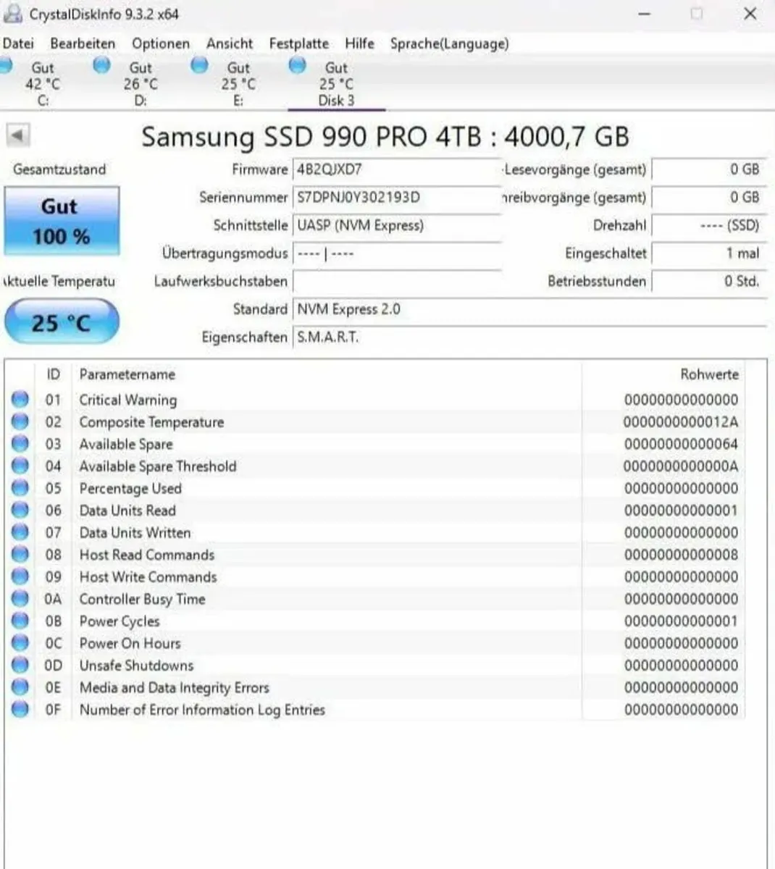Screen dimensions: 775x869
Task: Click the blue status dot next to the Available Spare row (ID 03)
Action: click(20, 443)
